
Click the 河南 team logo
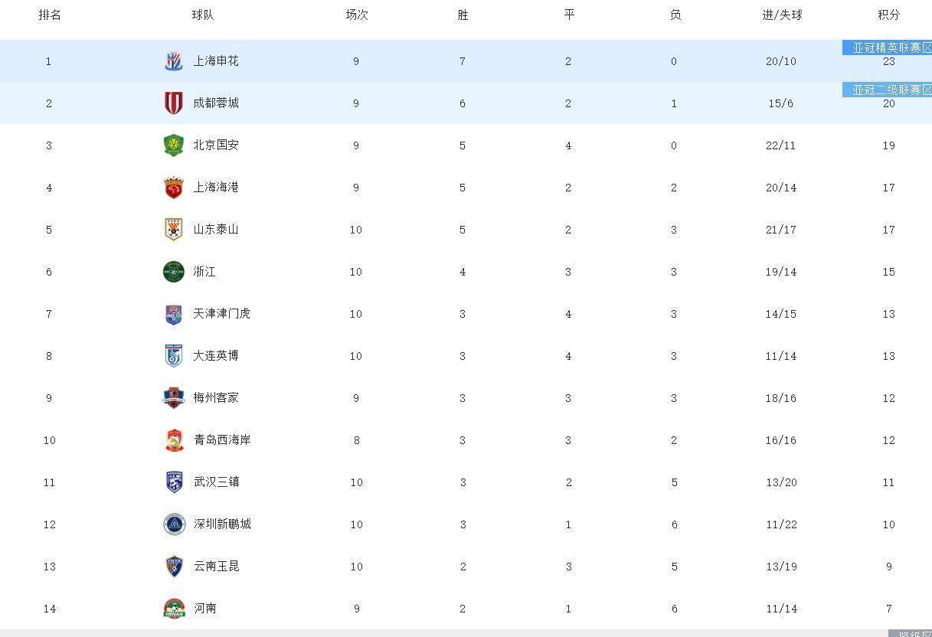point(174,609)
